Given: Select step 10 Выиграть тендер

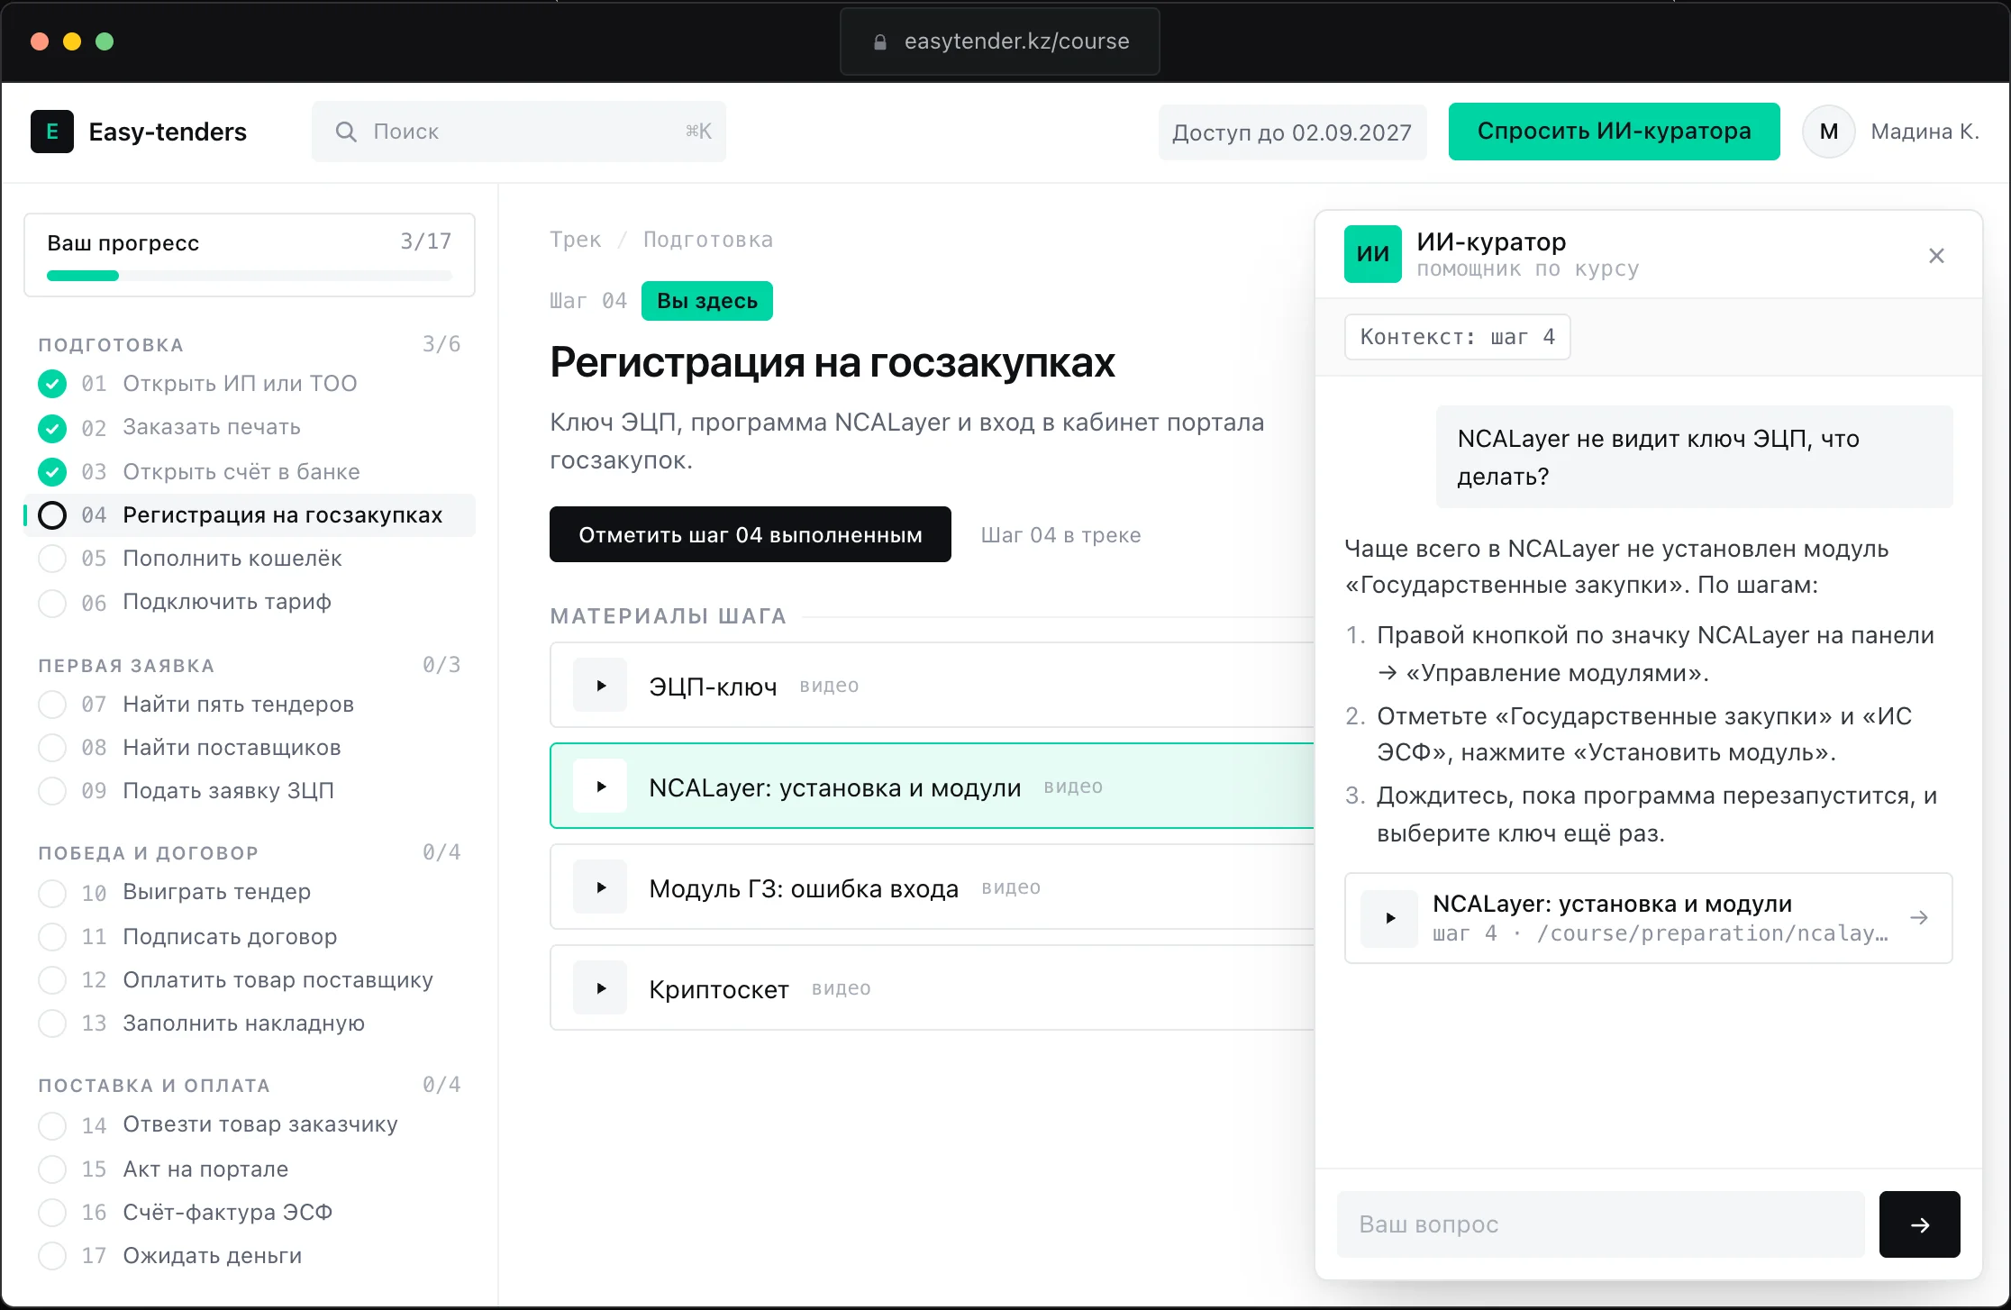Looking at the screenshot, I should point(250,892).
